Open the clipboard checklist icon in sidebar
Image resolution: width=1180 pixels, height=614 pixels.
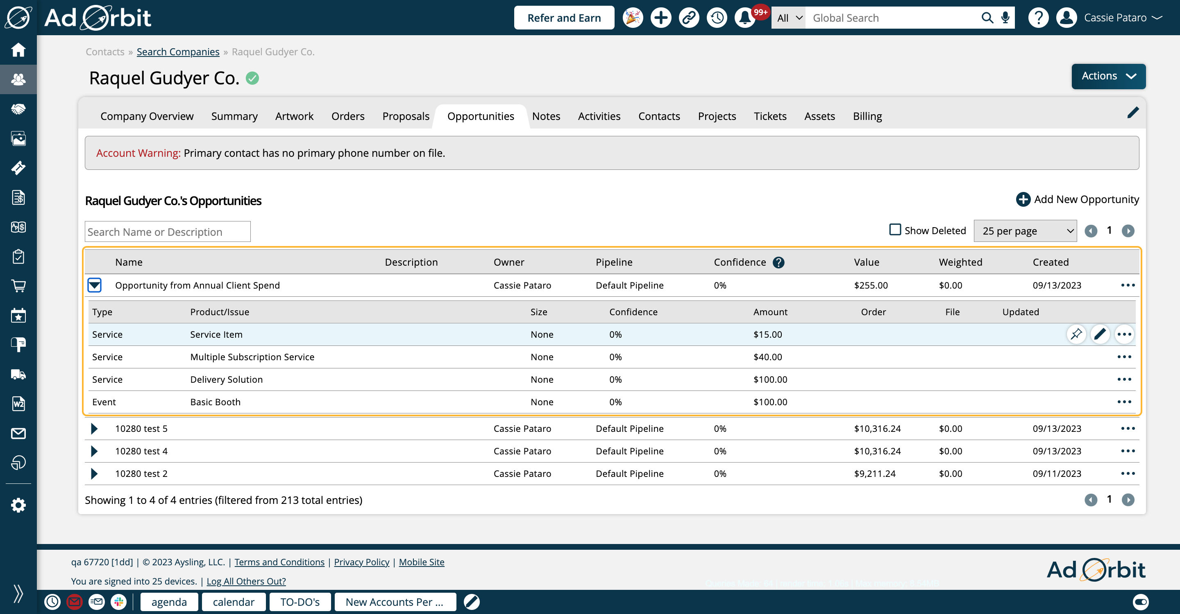tap(18, 256)
